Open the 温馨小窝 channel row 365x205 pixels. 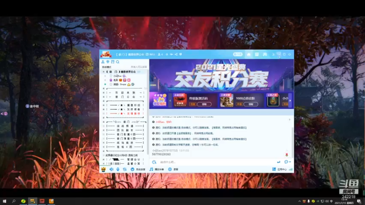coord(124,164)
